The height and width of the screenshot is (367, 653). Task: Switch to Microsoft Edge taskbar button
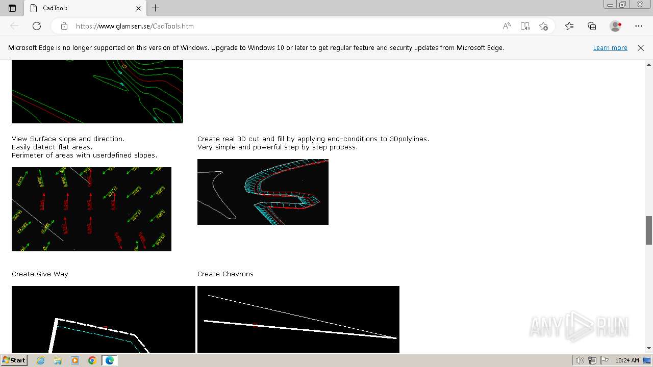point(110,360)
